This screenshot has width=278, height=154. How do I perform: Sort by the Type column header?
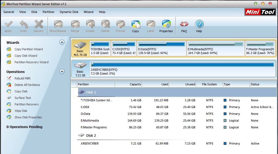pos(236,84)
